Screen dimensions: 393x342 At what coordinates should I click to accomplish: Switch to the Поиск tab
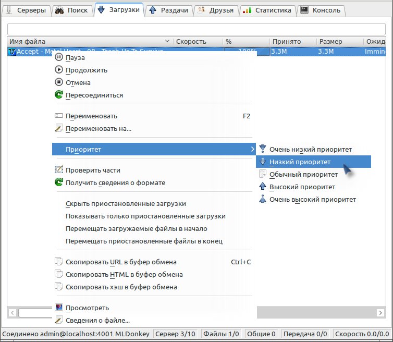[72, 10]
